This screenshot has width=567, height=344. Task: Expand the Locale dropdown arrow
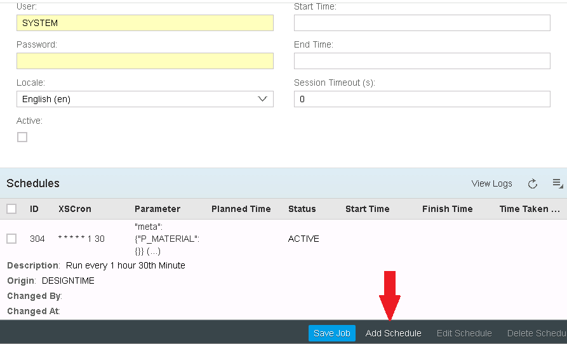click(263, 99)
